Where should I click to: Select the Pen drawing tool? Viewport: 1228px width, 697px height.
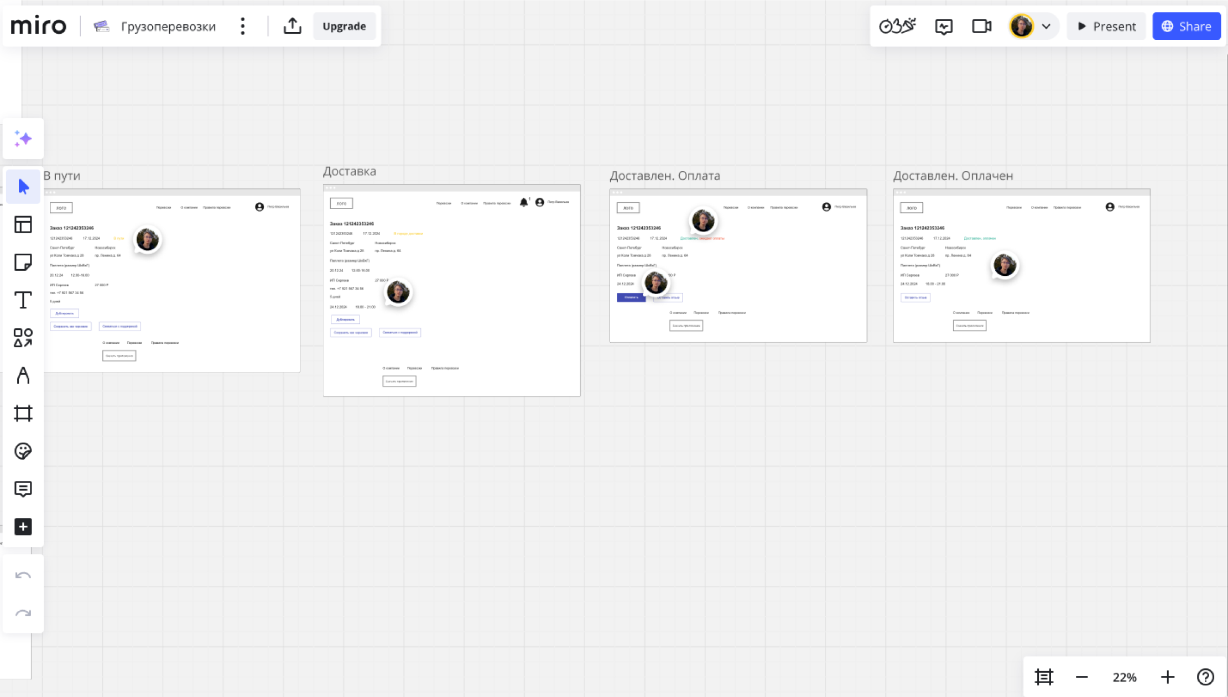23,376
